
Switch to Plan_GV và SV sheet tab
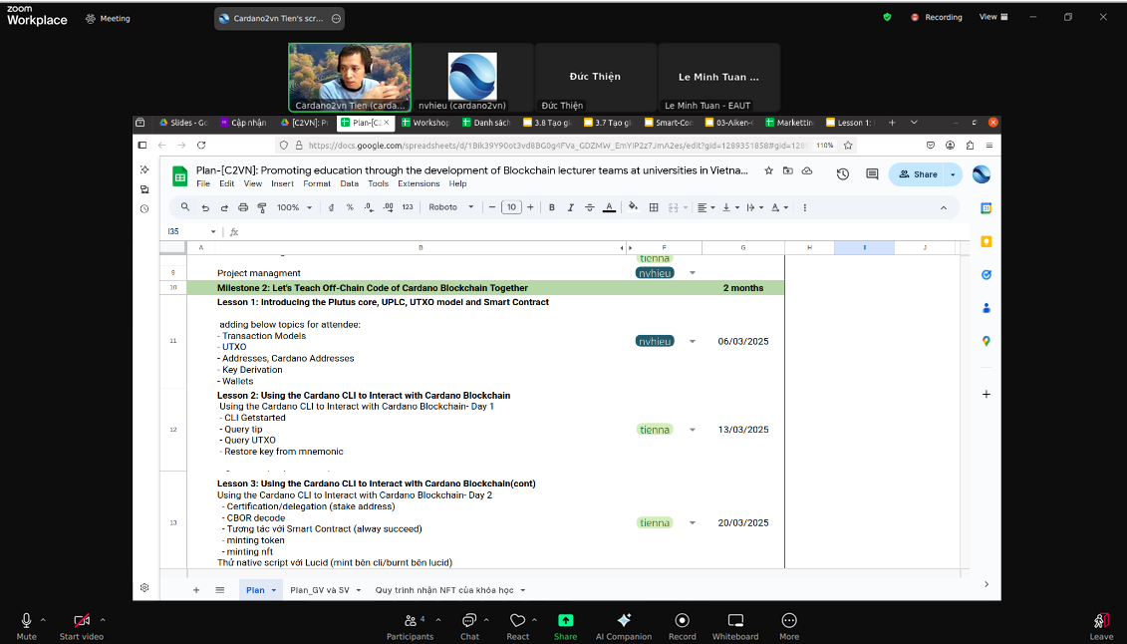320,590
